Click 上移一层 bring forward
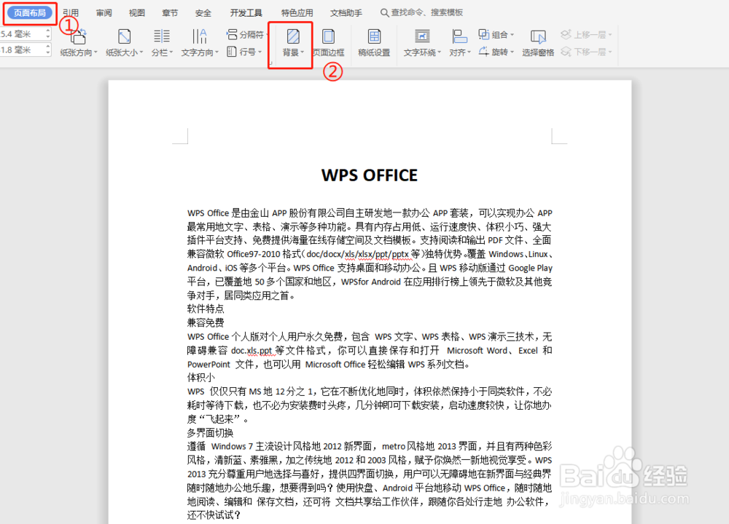 coord(586,34)
